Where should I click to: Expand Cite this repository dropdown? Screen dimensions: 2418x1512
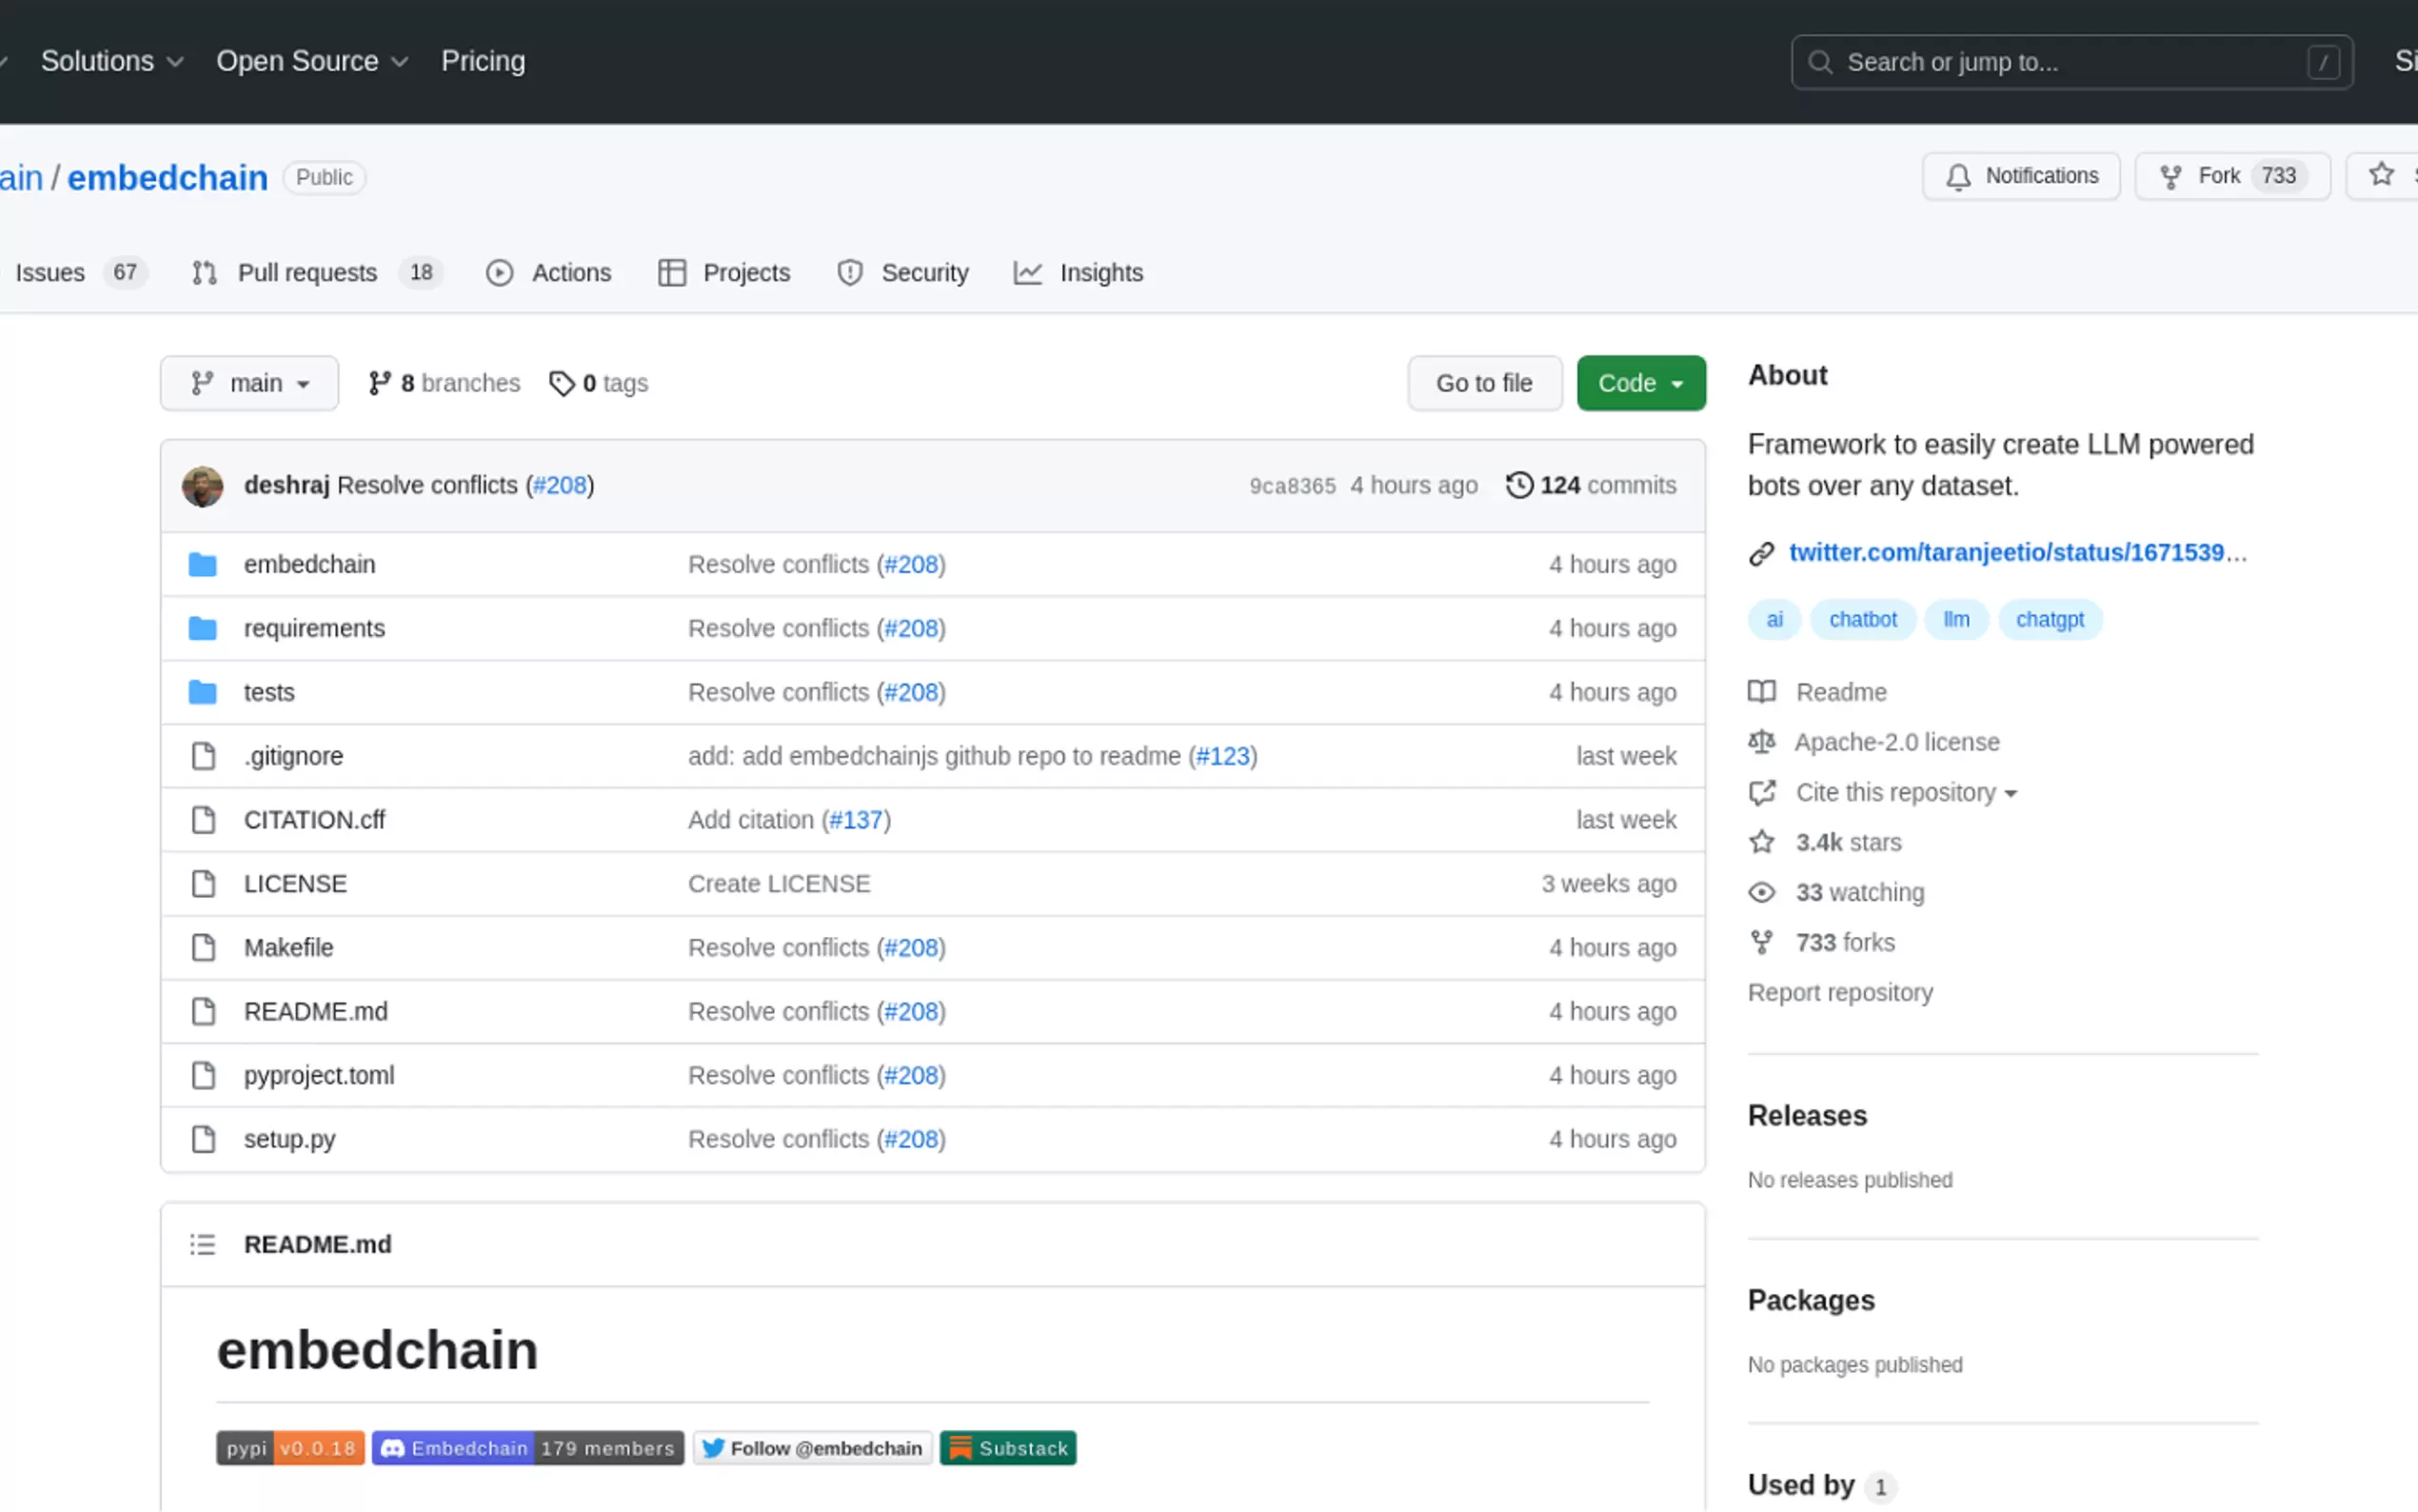click(x=1905, y=792)
